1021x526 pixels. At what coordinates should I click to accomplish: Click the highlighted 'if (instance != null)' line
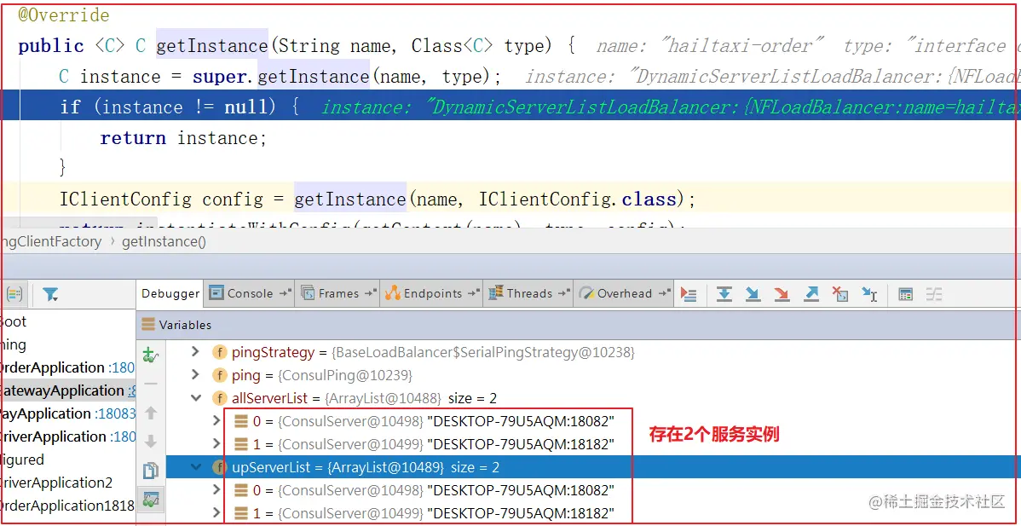(x=510, y=107)
